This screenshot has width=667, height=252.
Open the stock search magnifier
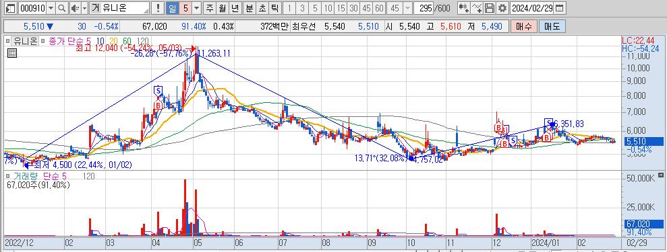pos(62,8)
